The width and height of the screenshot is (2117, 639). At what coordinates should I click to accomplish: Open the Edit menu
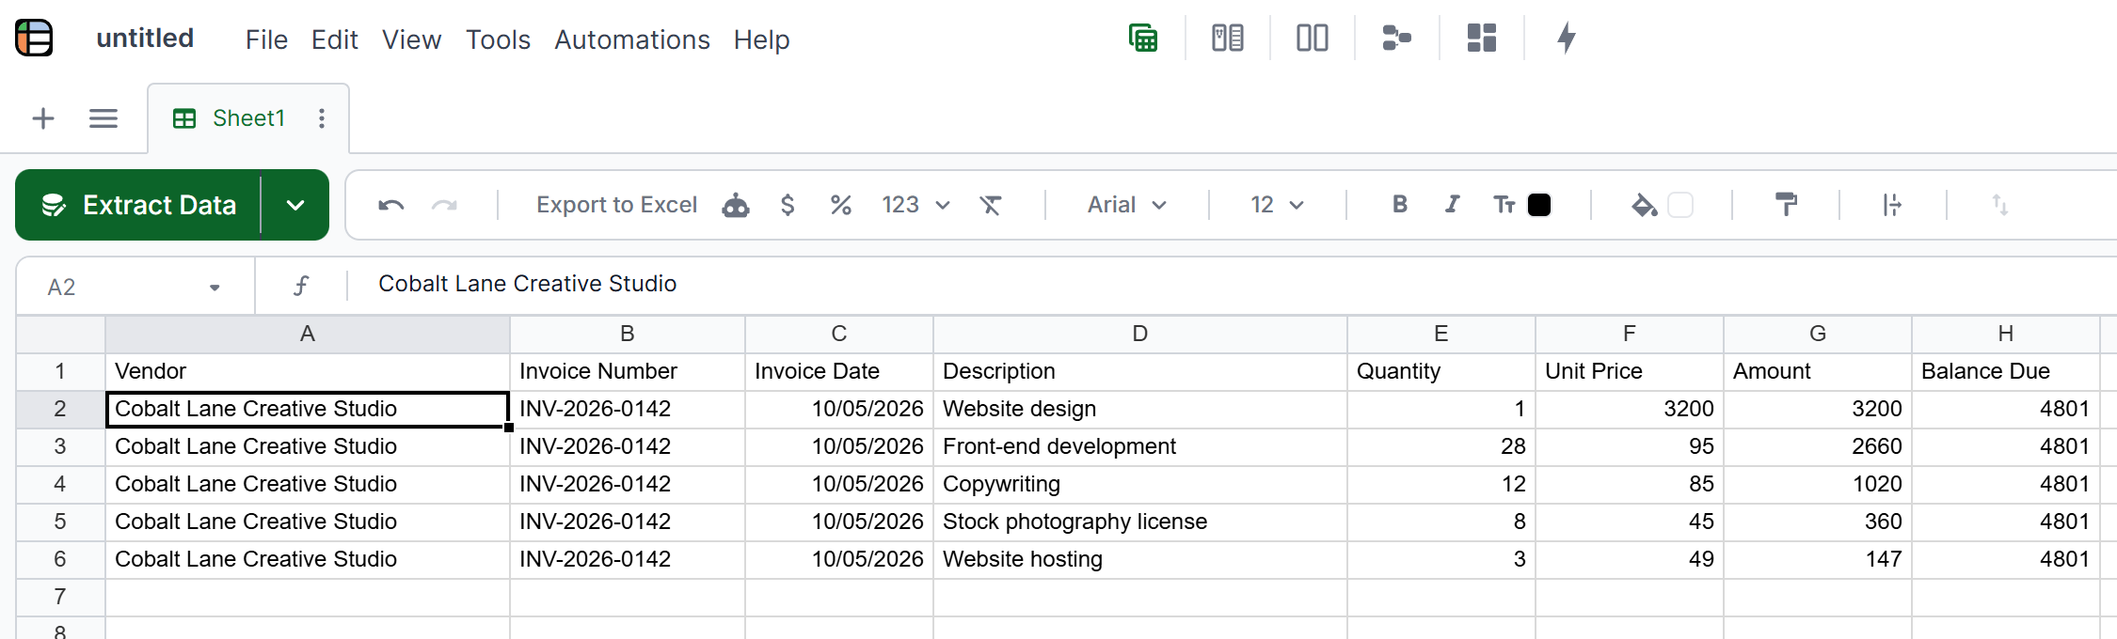point(334,39)
